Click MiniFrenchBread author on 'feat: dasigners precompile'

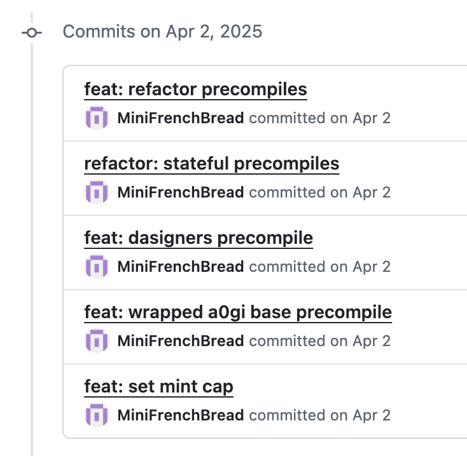pos(181,267)
